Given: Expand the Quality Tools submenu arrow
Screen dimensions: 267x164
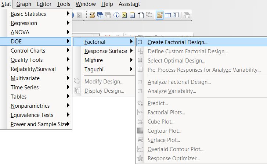Looking at the screenshot, I should tap(68, 60).
